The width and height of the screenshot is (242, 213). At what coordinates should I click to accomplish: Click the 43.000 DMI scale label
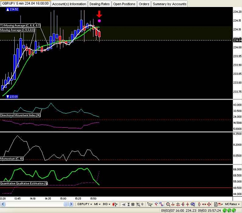pos(237,105)
